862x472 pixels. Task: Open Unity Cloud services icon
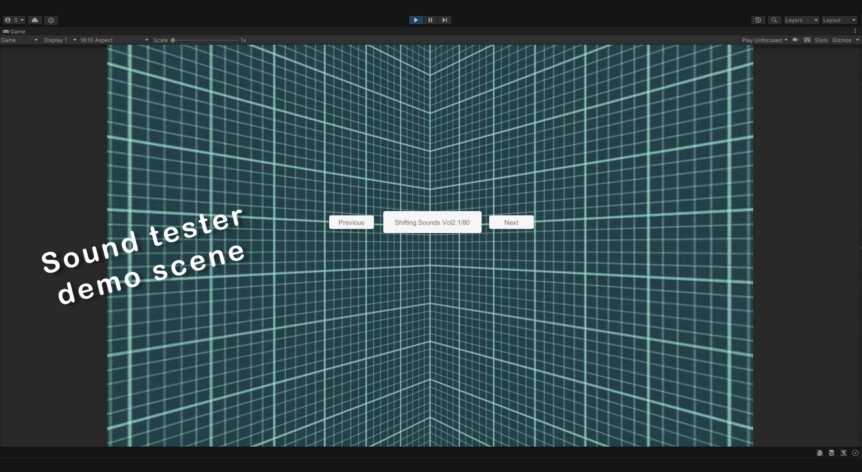point(35,20)
